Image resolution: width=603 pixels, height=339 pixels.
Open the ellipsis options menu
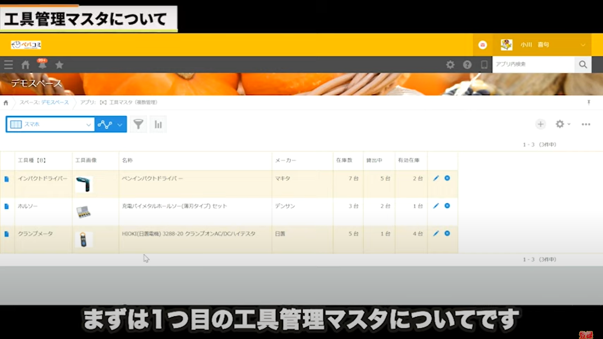(586, 124)
